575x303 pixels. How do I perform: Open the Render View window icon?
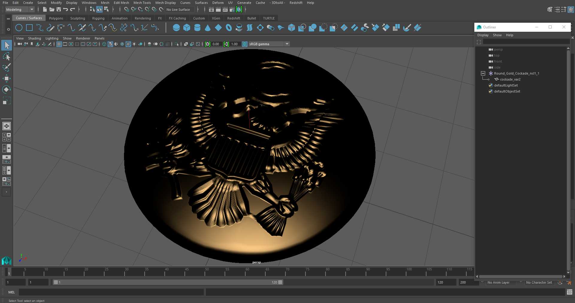pyautogui.click(x=211, y=10)
